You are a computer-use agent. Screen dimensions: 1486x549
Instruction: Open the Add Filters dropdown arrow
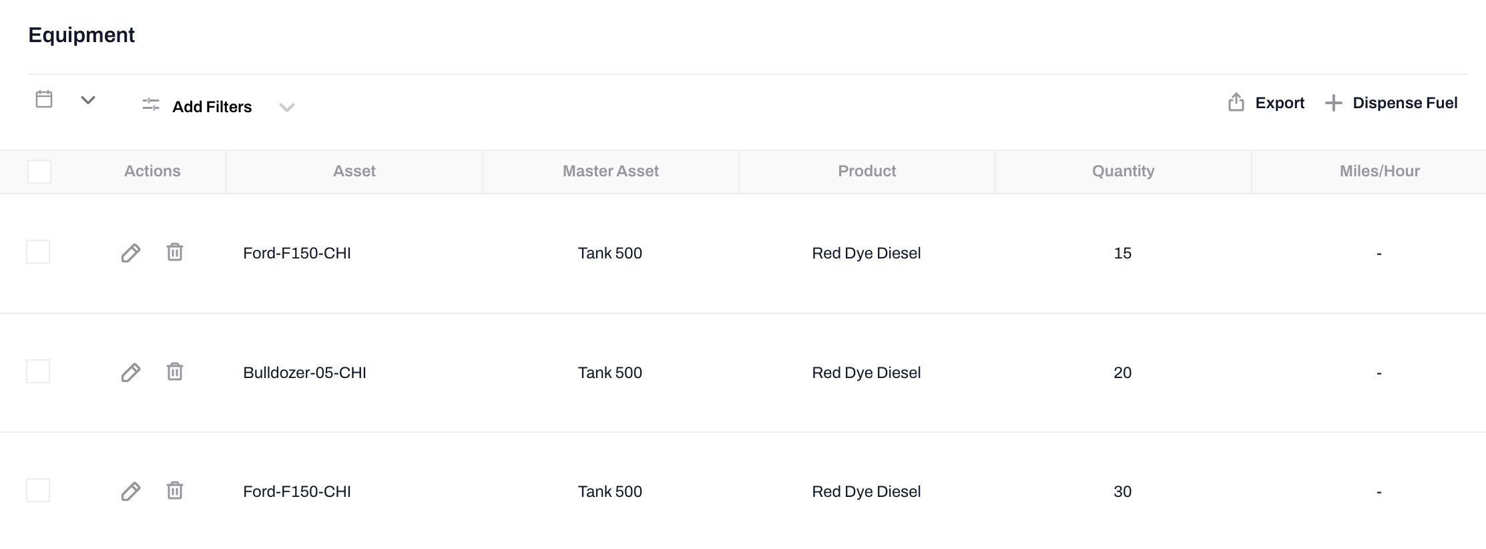(287, 108)
